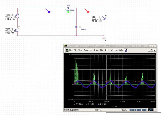Click the PSpice title bar application icon

click(x=66, y=46)
